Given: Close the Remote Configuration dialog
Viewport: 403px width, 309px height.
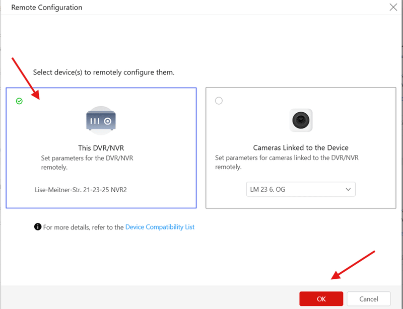Looking at the screenshot, I should (393, 7).
